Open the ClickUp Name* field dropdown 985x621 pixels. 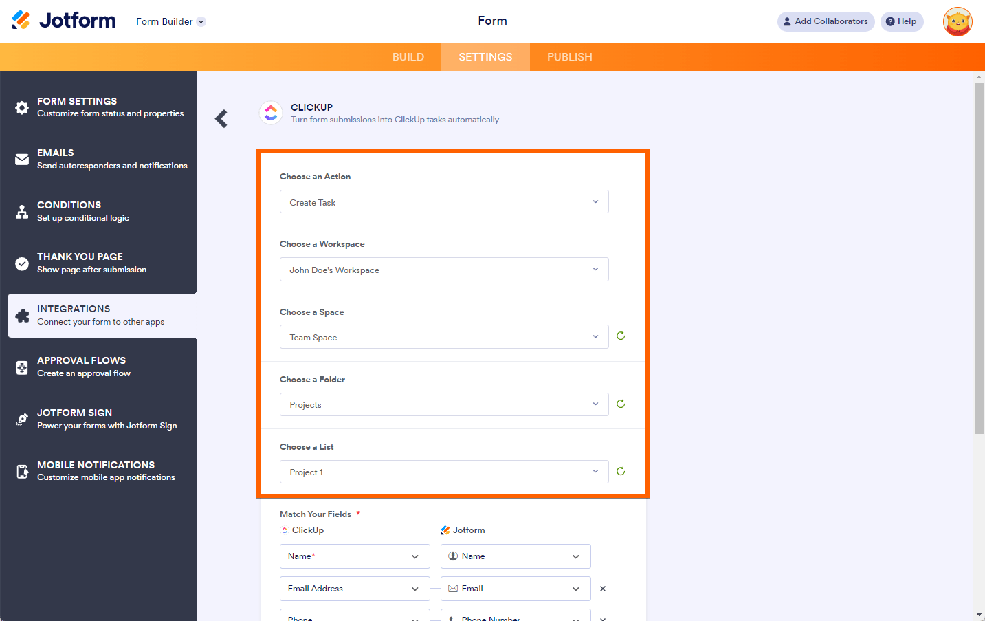click(355, 556)
